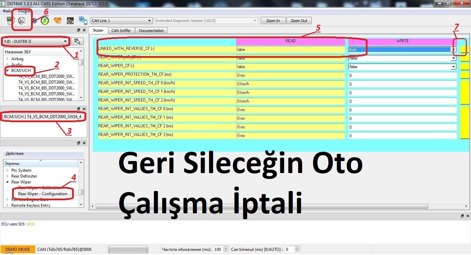Open the Documentation tab
471x255 pixels.
point(151,31)
